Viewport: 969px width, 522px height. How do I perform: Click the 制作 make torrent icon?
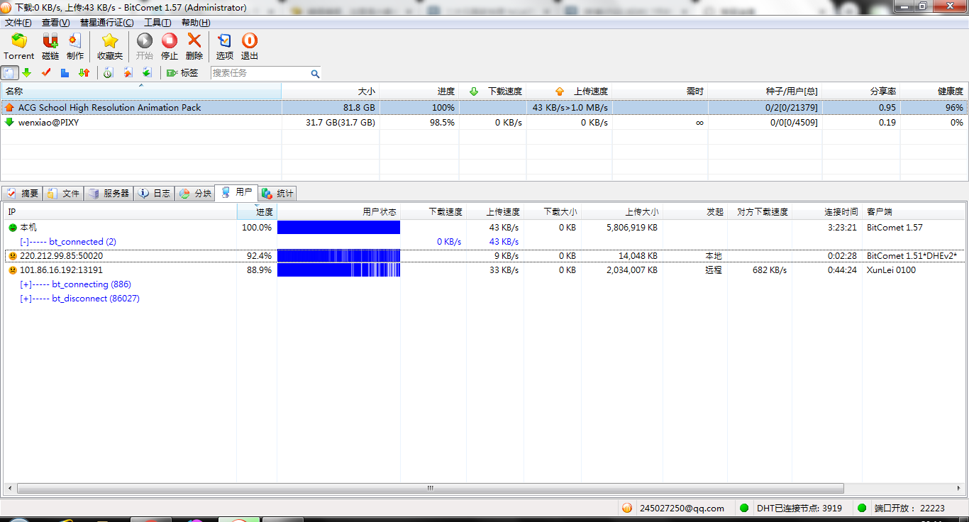[x=74, y=42]
